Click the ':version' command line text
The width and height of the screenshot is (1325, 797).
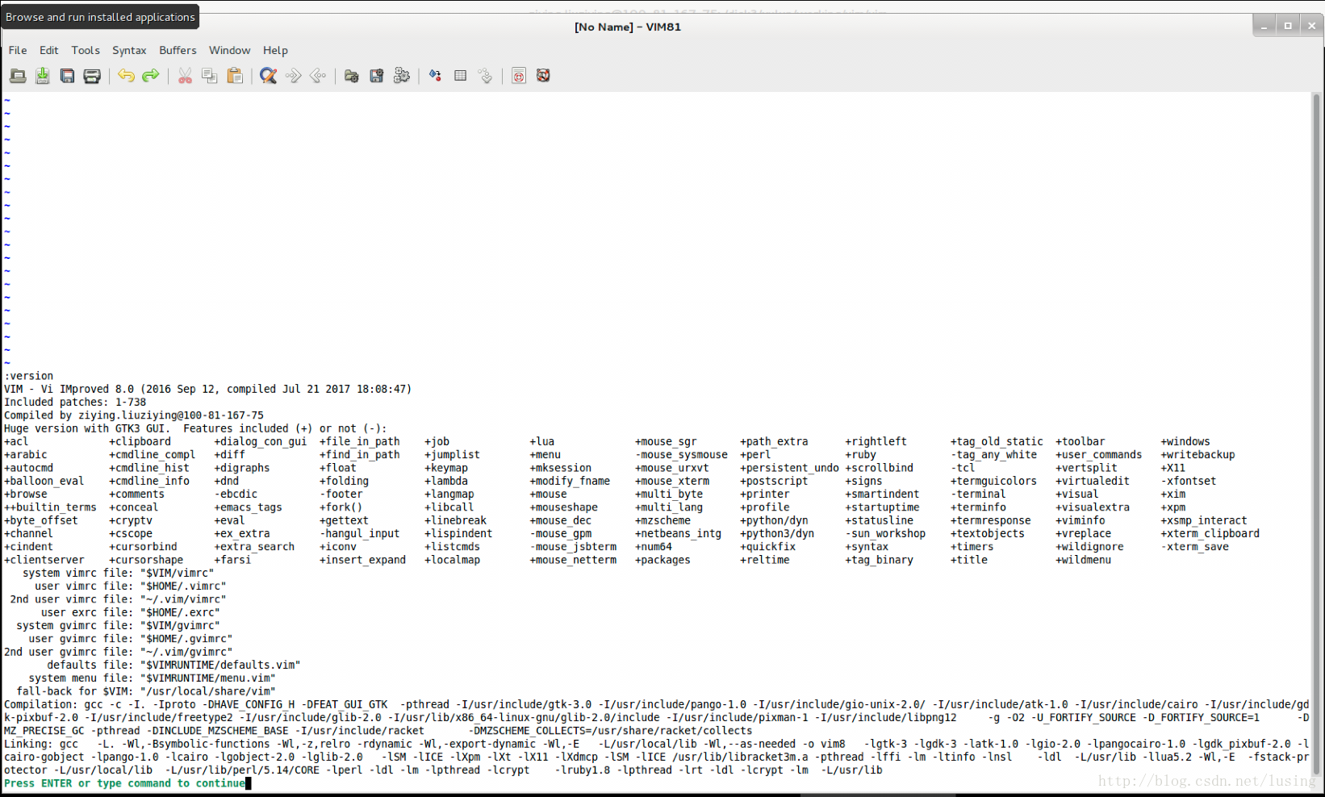[x=29, y=376]
